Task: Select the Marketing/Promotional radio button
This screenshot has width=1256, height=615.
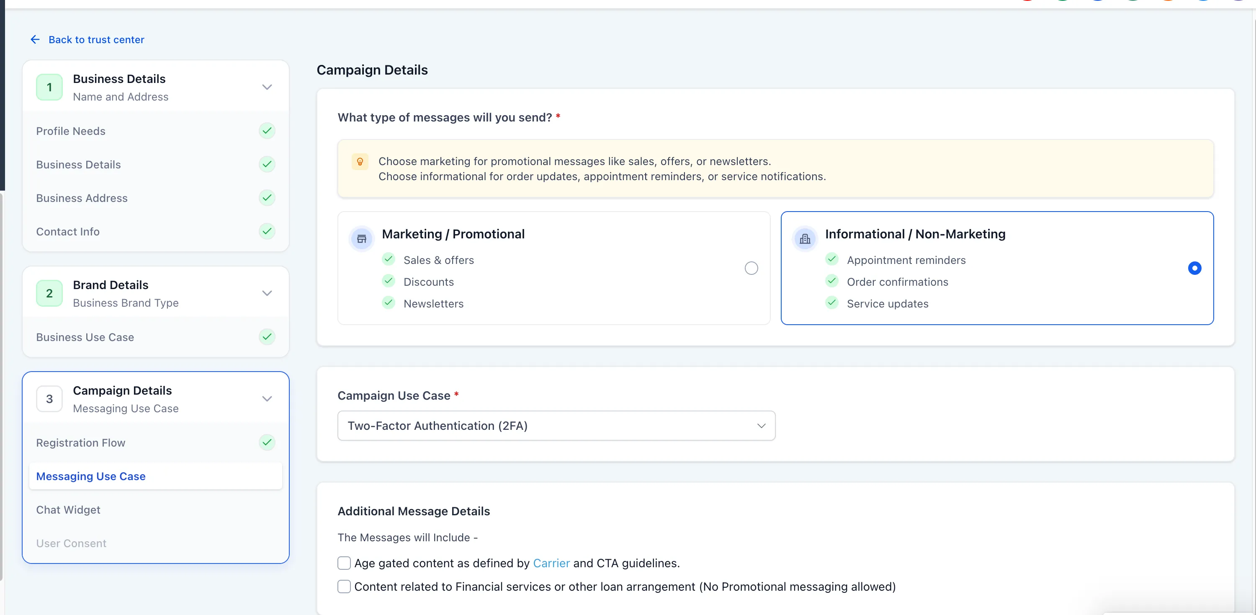Action: pos(751,268)
